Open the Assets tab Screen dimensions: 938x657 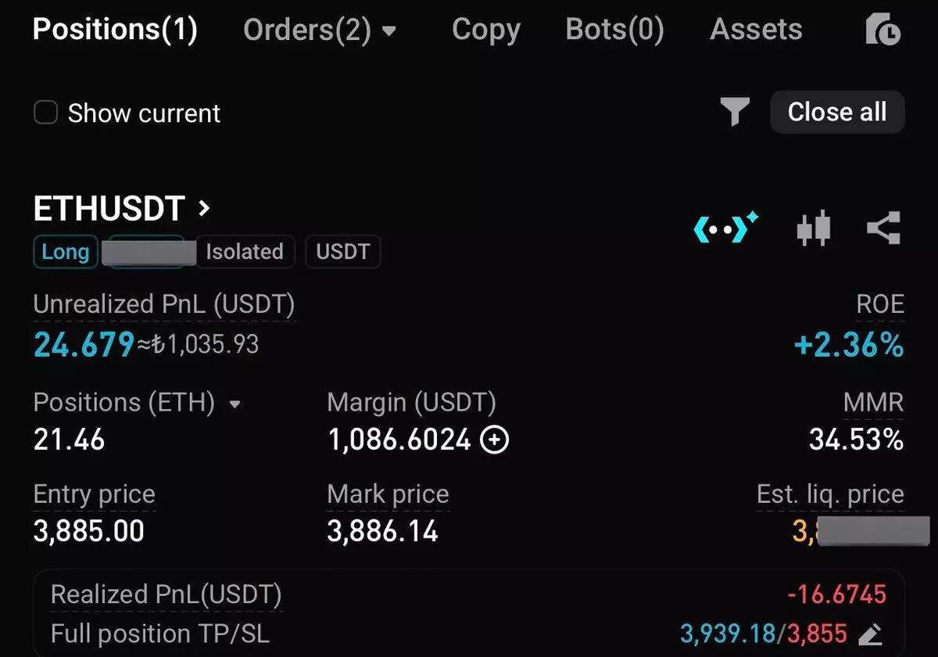point(756,30)
